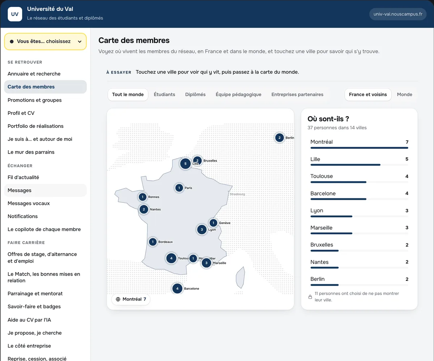
Task: Open the 'Vous êtes… choisissez' dropdown
Action: 45,41
